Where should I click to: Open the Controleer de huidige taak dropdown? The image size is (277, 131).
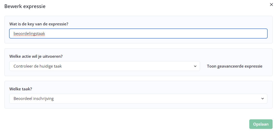pyautogui.click(x=104, y=66)
